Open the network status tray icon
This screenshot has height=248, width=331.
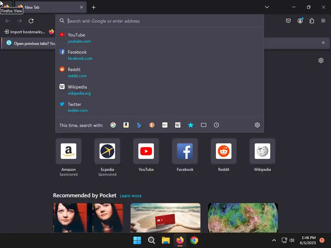pos(284,240)
